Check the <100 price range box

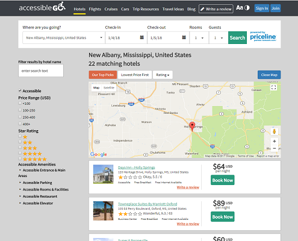(20, 103)
